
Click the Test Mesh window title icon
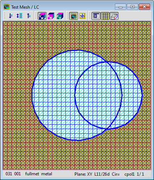[7, 7]
